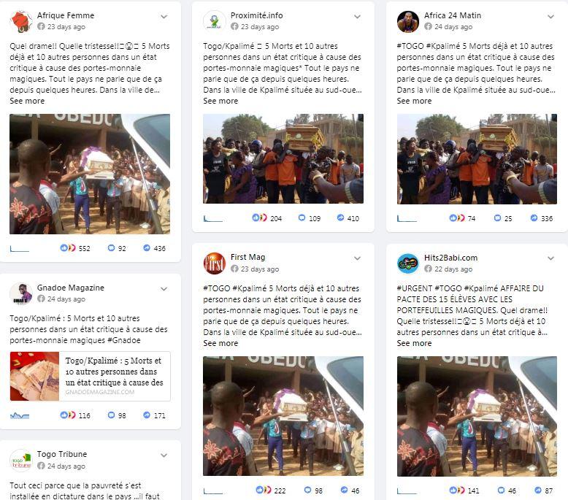Click reactions icon on Proximité.info post
Viewport: 568px width, 500px height.
point(259,218)
